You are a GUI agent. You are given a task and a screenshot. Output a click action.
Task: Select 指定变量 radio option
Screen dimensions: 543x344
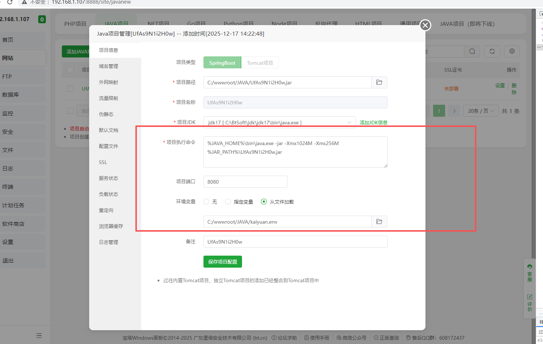[x=228, y=202]
